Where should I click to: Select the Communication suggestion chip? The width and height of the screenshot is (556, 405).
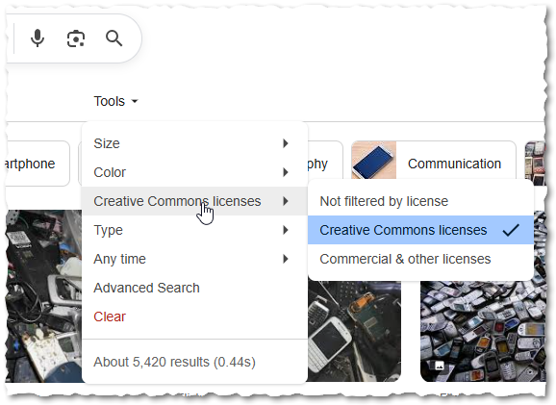point(433,164)
